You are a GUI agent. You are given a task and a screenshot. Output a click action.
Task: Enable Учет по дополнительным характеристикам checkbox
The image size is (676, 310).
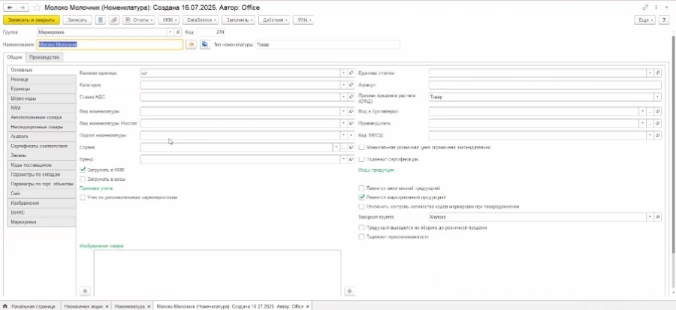[83, 197]
